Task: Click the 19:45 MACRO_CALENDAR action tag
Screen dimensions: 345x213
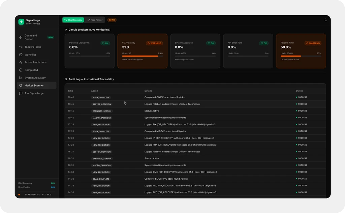Action: [102, 118]
